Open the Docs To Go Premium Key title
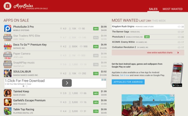Viewport: 188px width, 116px height. tap(30, 45)
